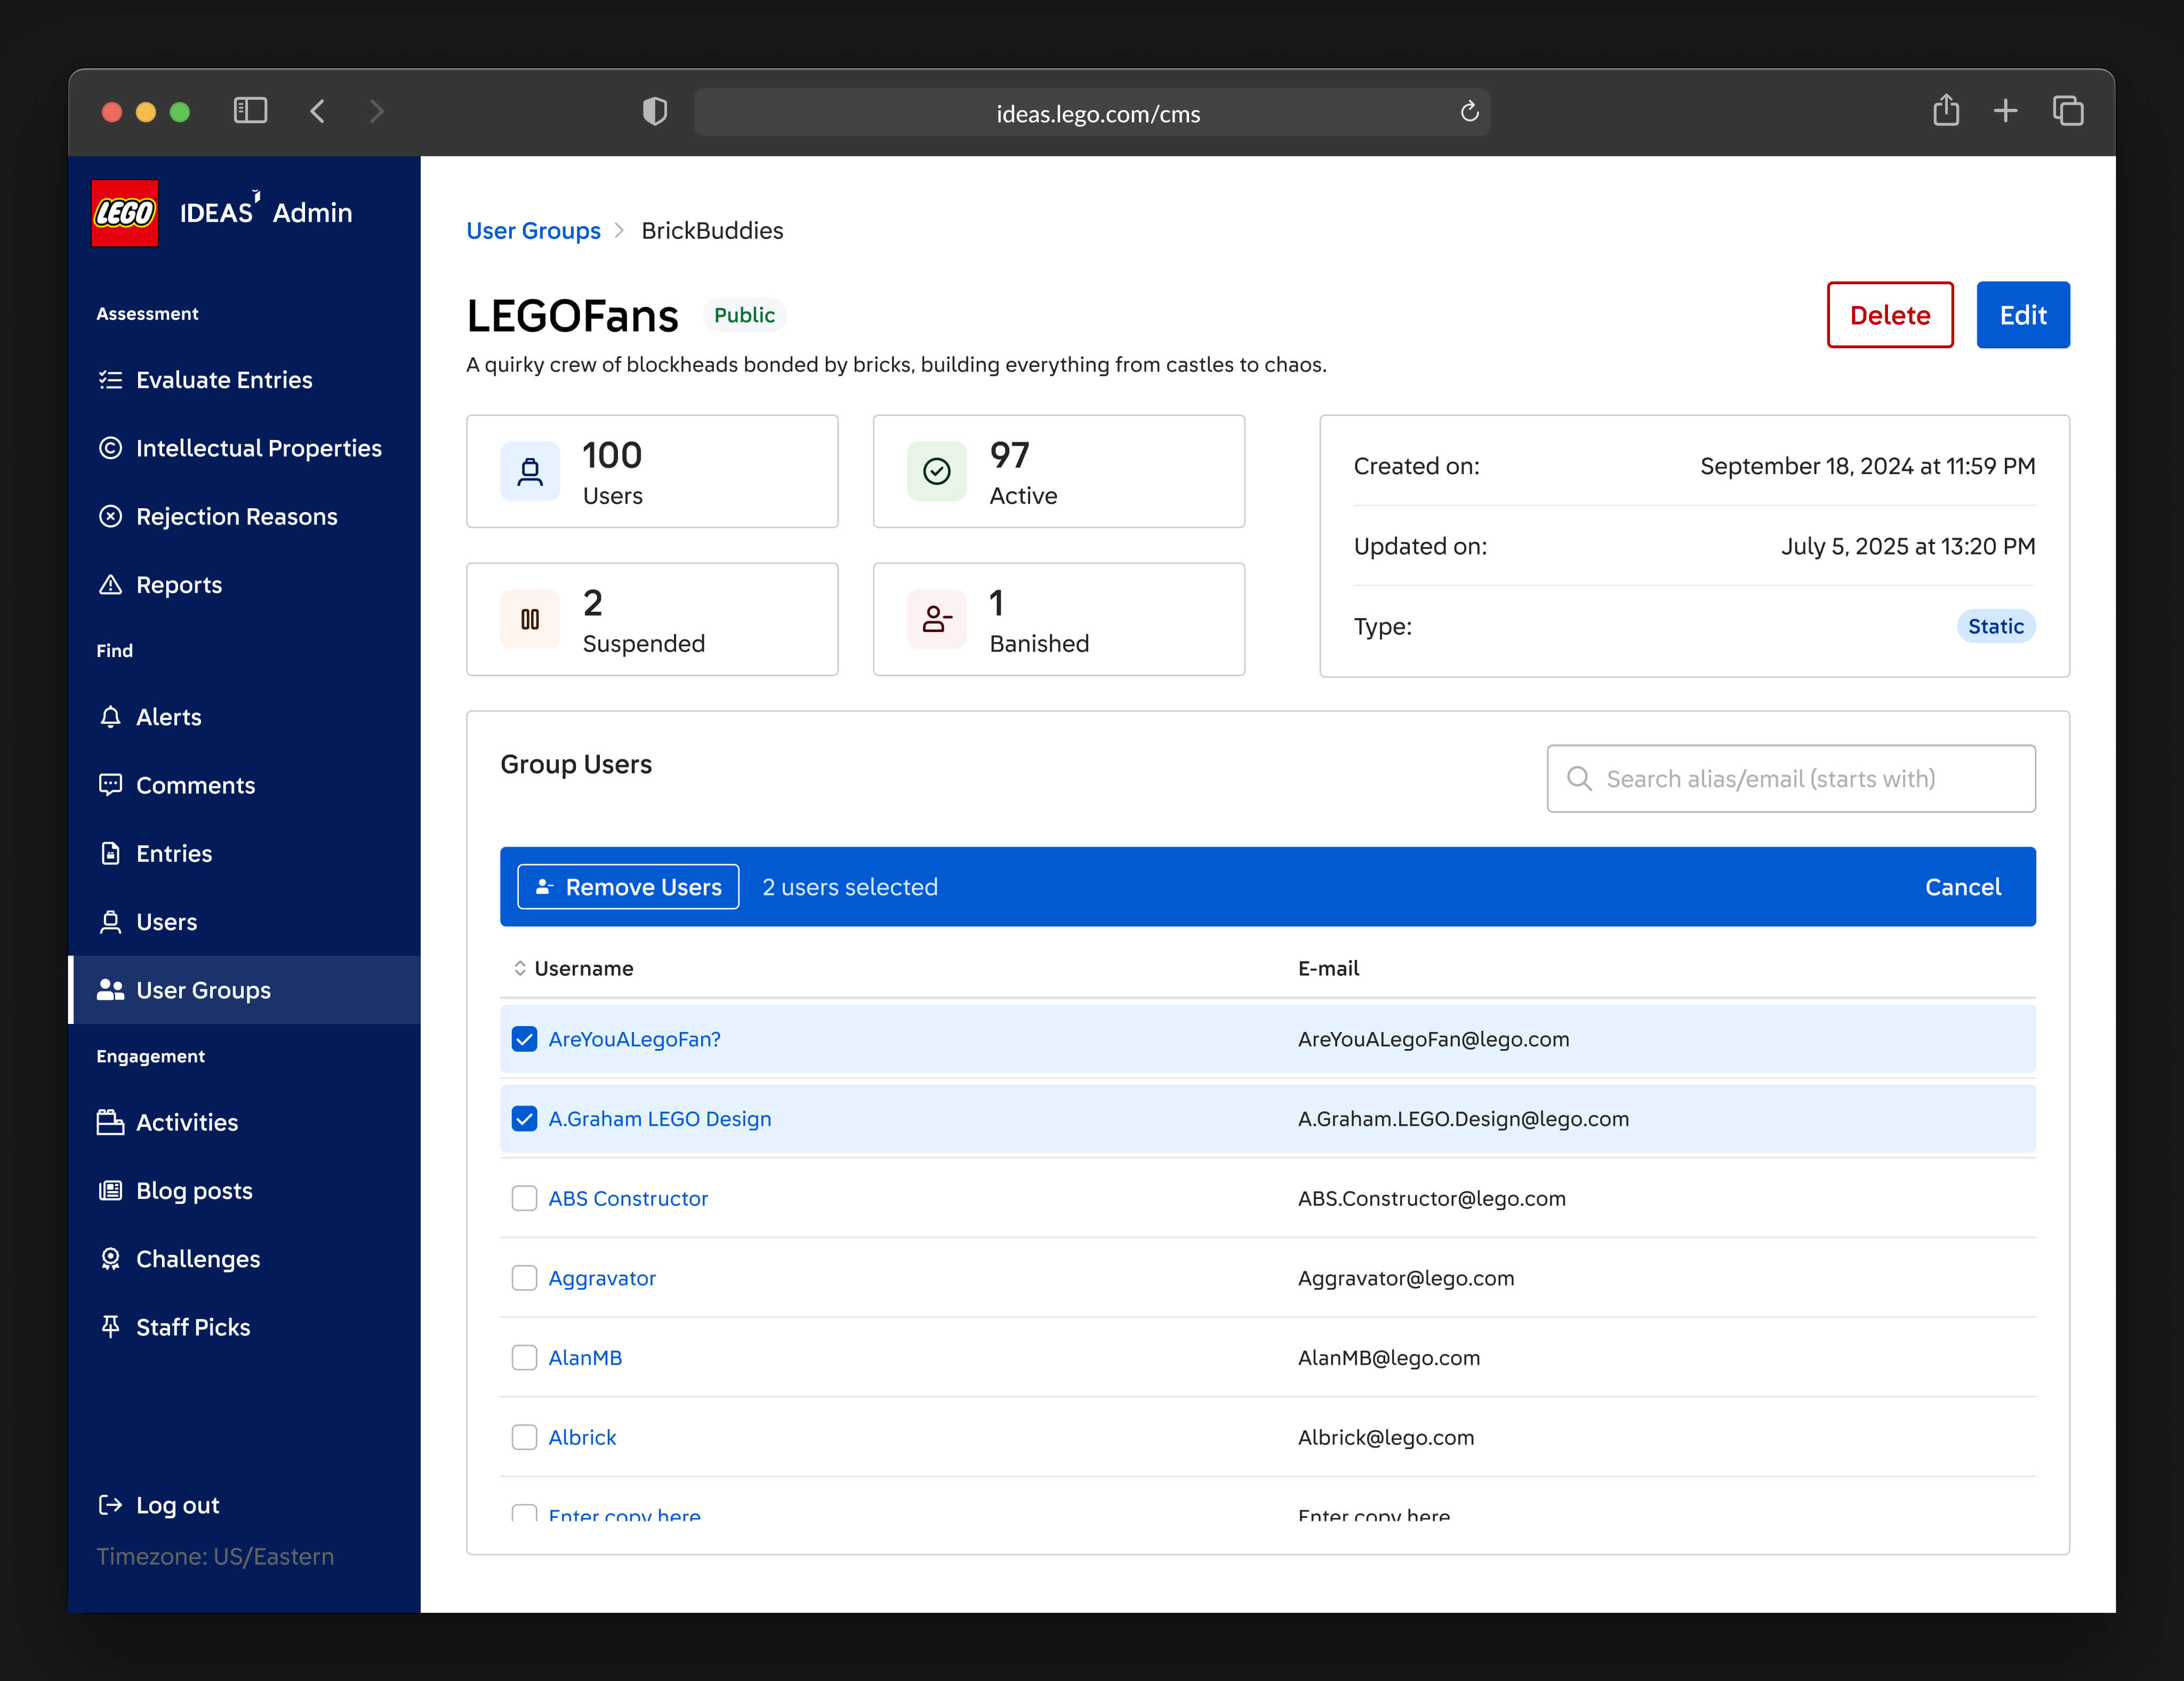This screenshot has height=1681, width=2184.
Task: Open the browser share icon
Action: (x=1946, y=110)
